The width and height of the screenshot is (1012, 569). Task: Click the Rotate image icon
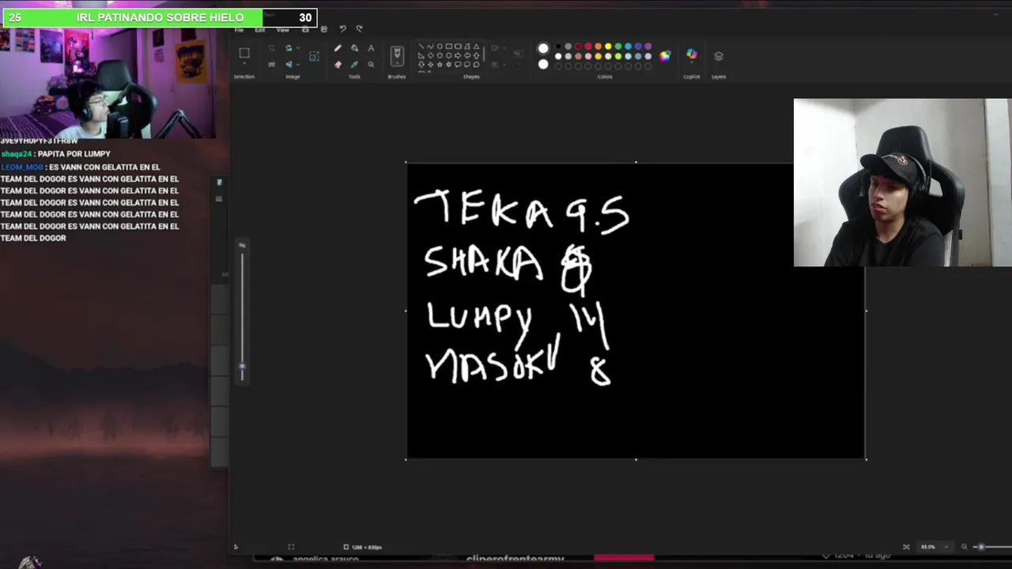pyautogui.click(x=289, y=48)
